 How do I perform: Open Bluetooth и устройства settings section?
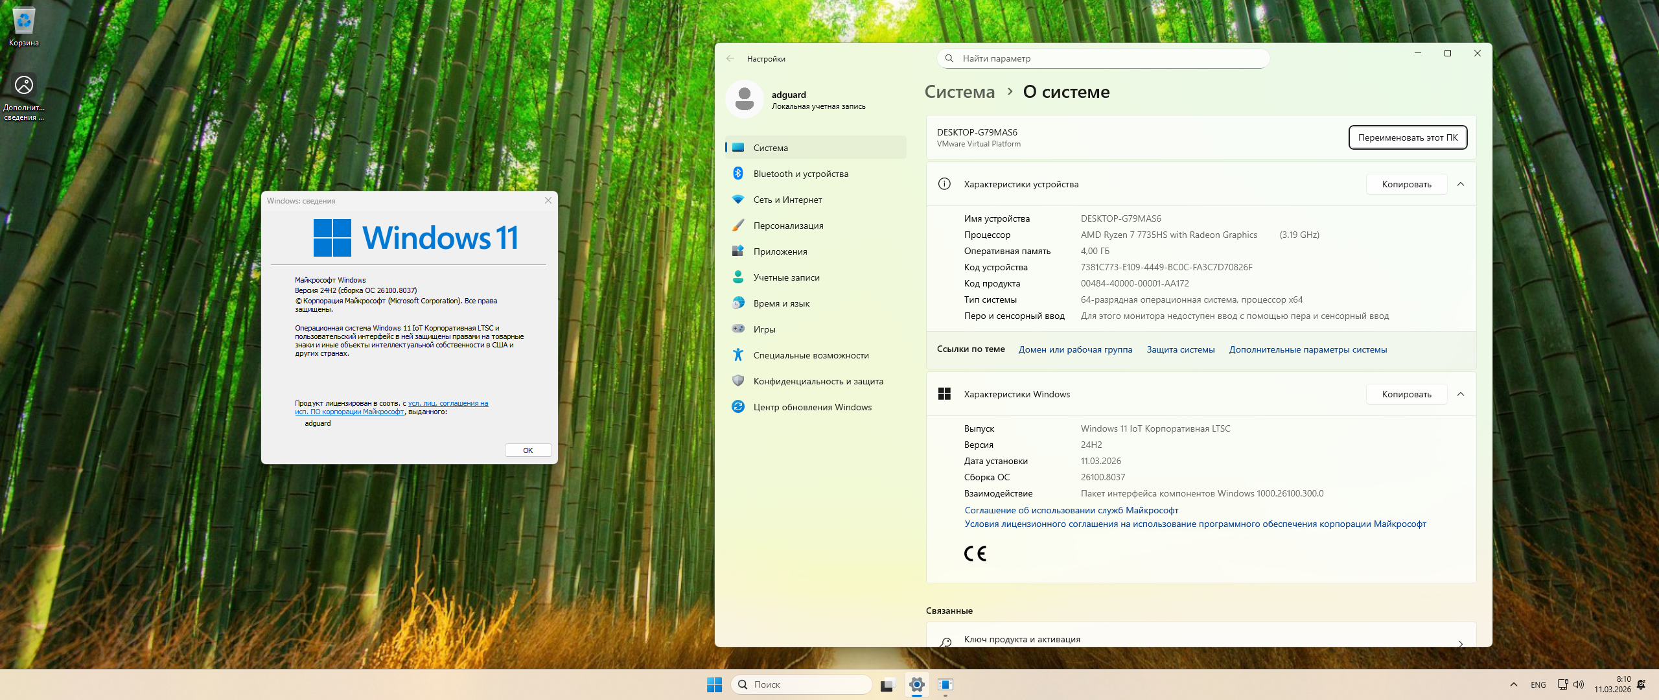tap(800, 174)
